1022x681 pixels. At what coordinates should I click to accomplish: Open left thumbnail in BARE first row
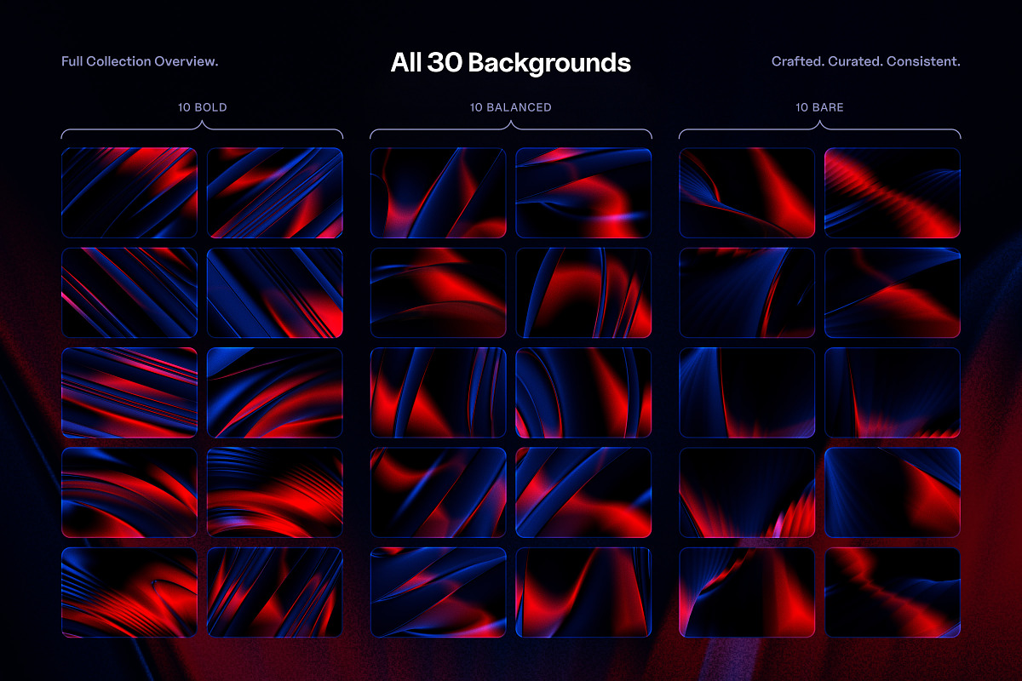coord(747,193)
